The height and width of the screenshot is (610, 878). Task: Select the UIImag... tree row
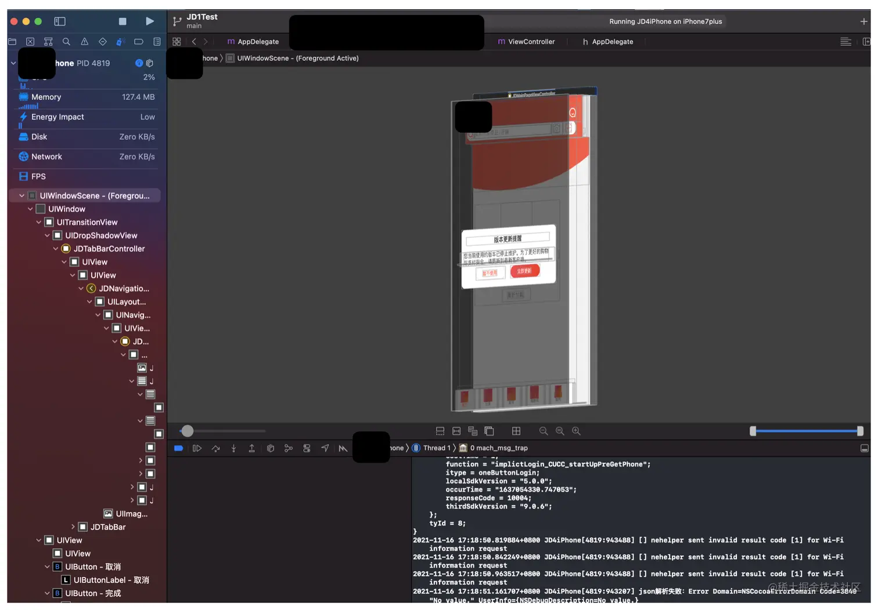[125, 514]
